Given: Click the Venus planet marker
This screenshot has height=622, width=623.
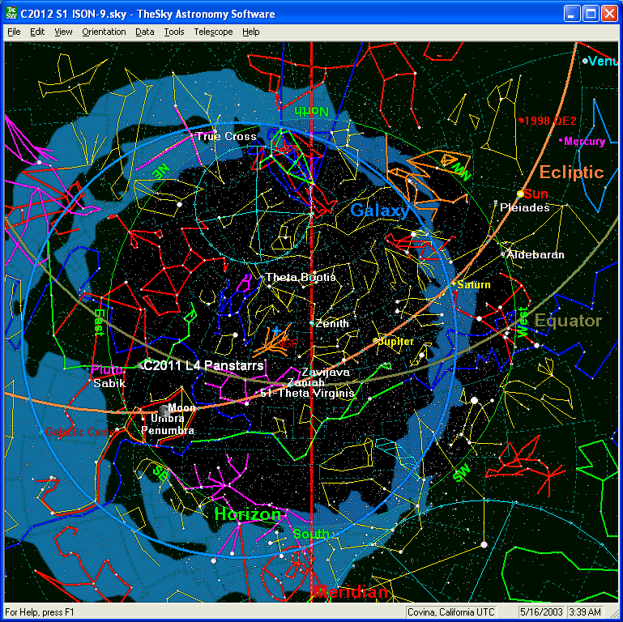Looking at the screenshot, I should point(585,61).
